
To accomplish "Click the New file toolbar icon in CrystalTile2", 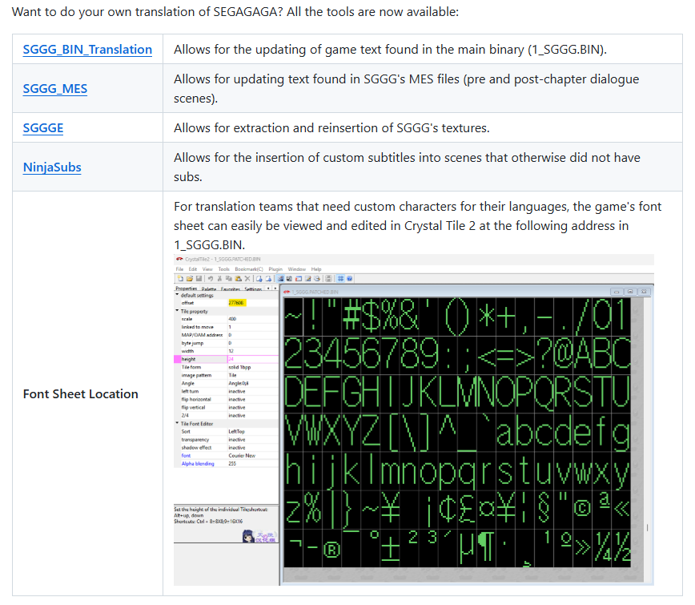I will [x=180, y=279].
